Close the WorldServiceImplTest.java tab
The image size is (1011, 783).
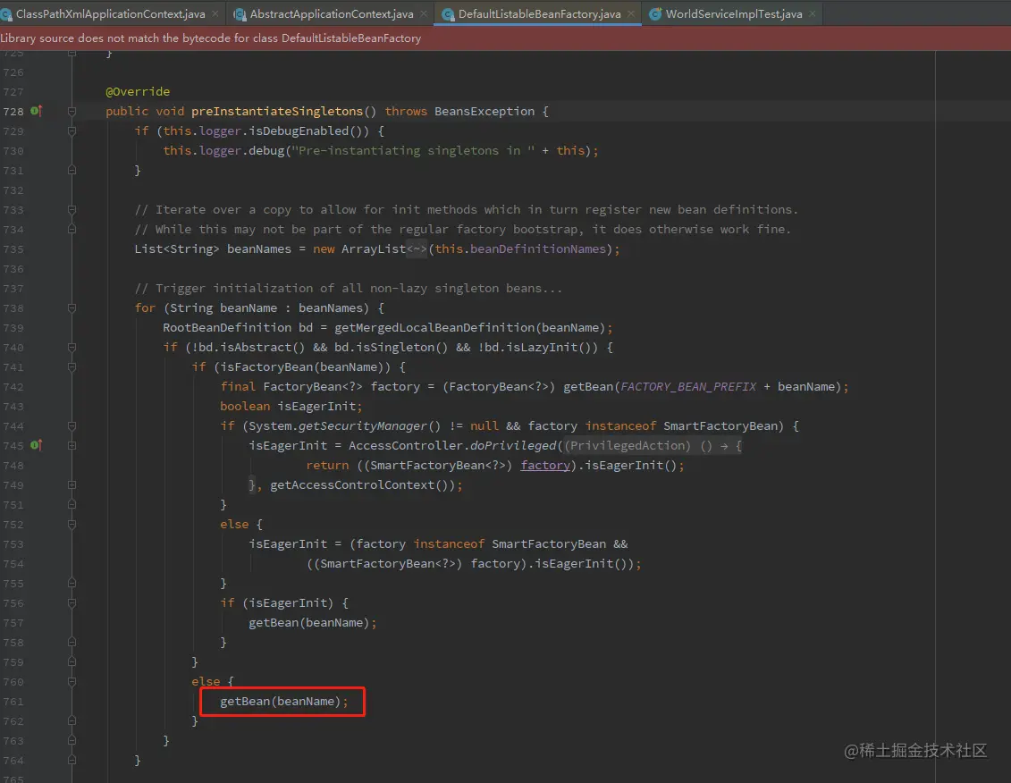click(812, 13)
